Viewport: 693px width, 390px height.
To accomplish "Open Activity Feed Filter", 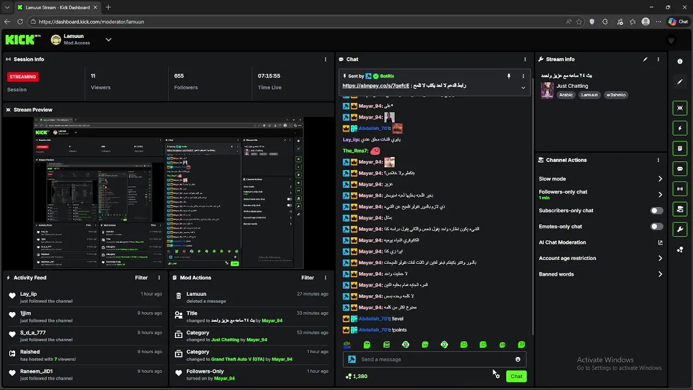I will pyautogui.click(x=141, y=278).
